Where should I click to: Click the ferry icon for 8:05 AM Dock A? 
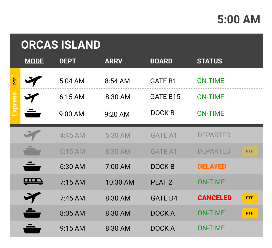[32, 213]
